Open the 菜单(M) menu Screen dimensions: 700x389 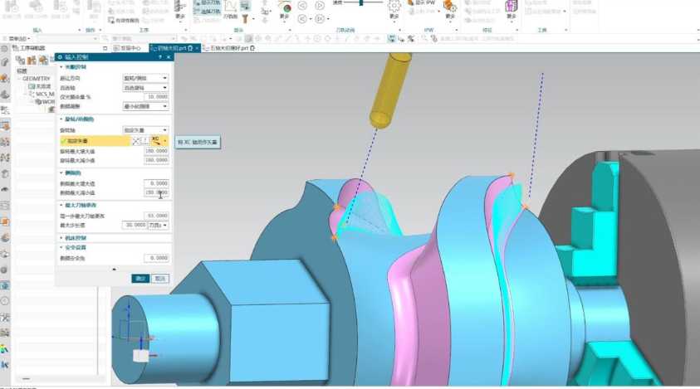click(x=16, y=39)
